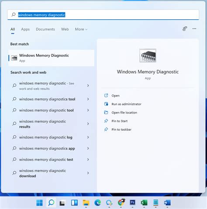Switch to the Apps search tab
Screen dimensions: 207x209
coord(25,29)
